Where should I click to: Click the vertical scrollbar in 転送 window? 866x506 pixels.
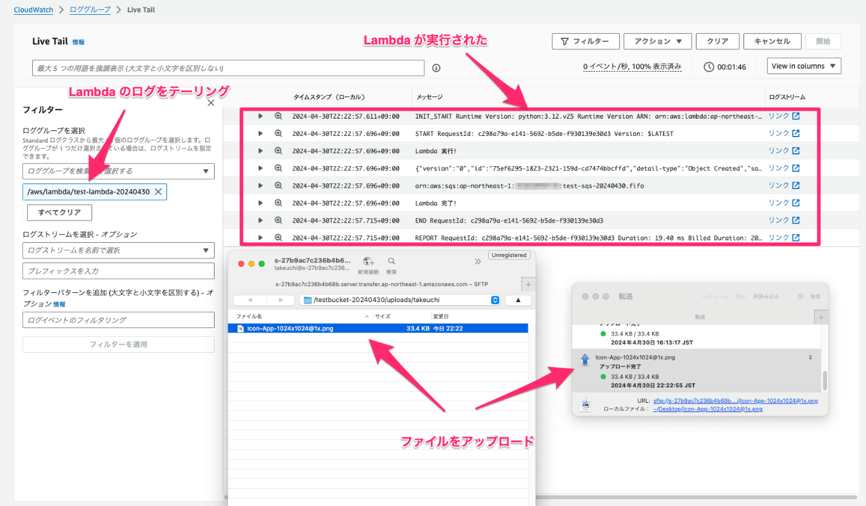click(824, 381)
